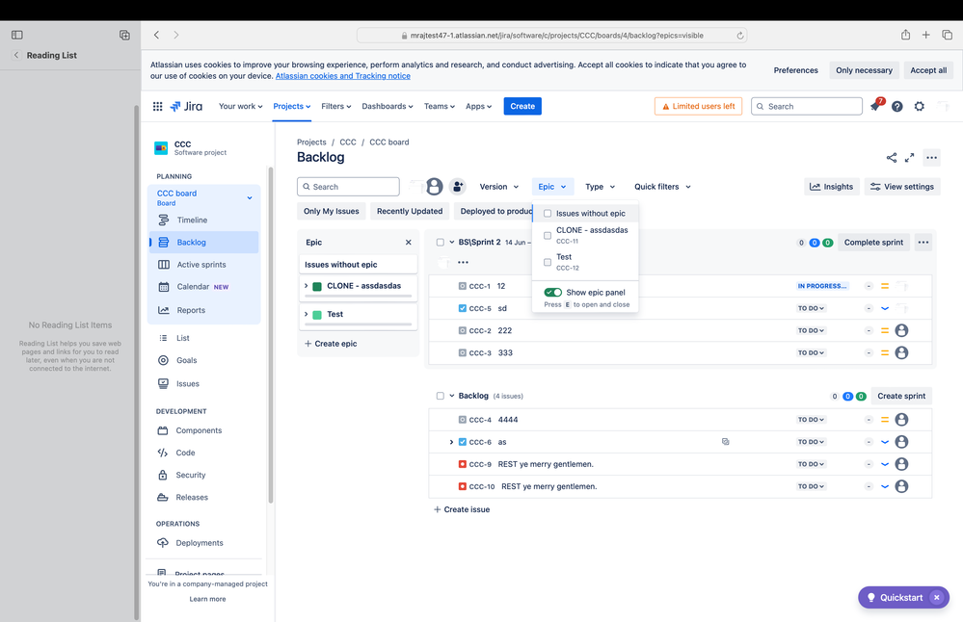Expand the 'Test' epic in panel
This screenshot has width=963, height=622.
(x=306, y=314)
